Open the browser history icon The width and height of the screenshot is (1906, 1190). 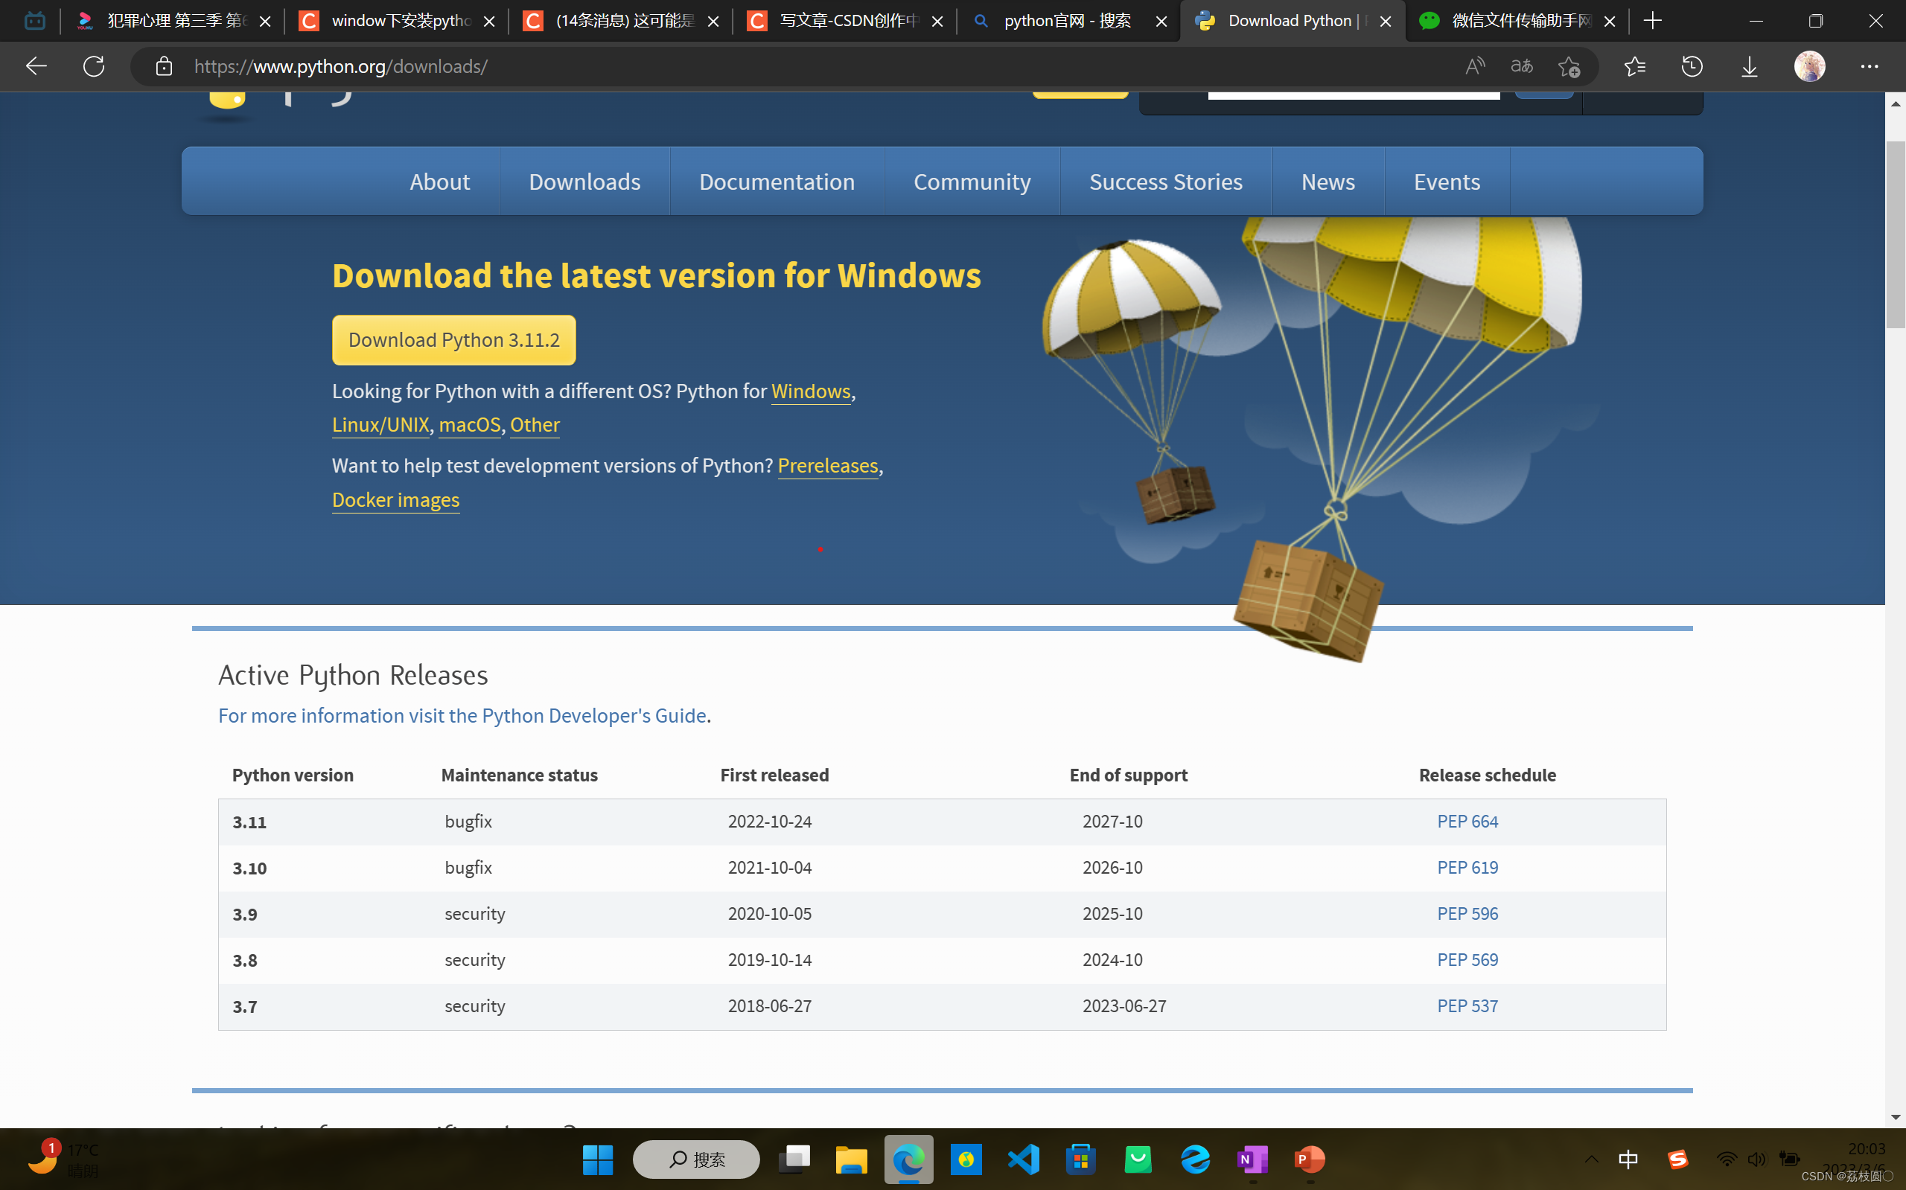[1692, 66]
